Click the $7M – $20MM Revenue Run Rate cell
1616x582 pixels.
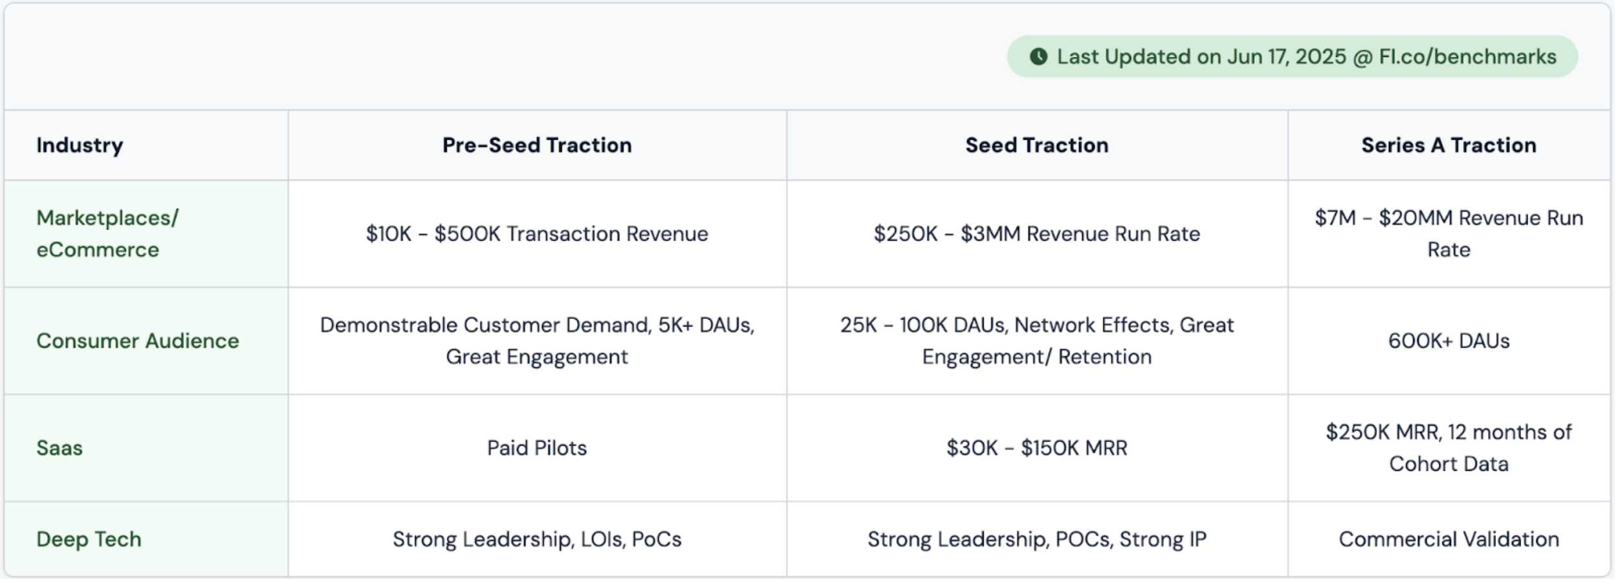1448,233
